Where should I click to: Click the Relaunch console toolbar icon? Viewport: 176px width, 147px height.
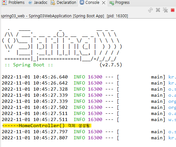(x=150, y=10)
